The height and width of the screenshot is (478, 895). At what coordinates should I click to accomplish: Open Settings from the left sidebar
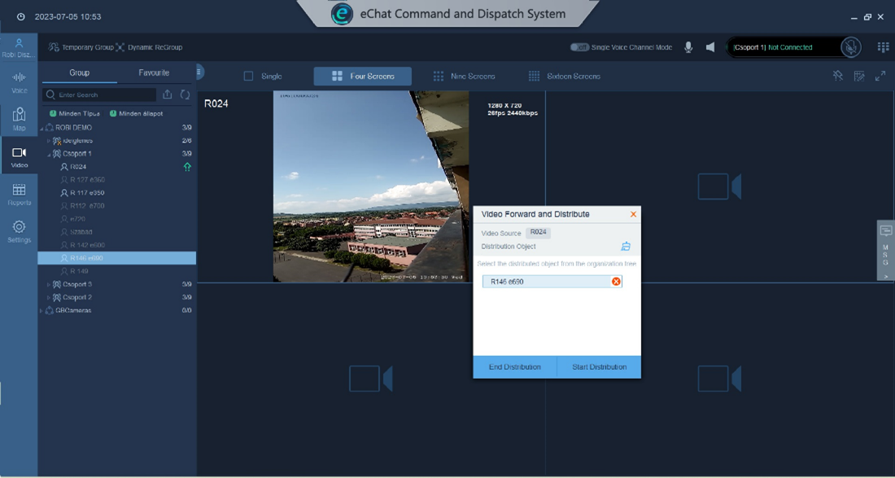(x=19, y=231)
